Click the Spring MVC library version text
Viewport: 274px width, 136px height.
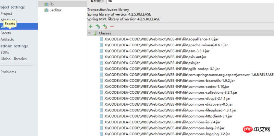click(x=124, y=19)
